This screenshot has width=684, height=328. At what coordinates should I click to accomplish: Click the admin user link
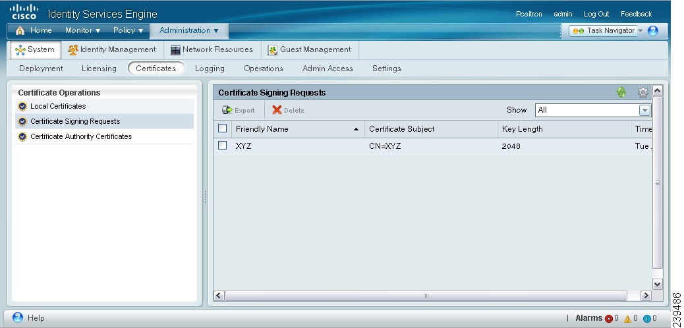click(x=563, y=14)
